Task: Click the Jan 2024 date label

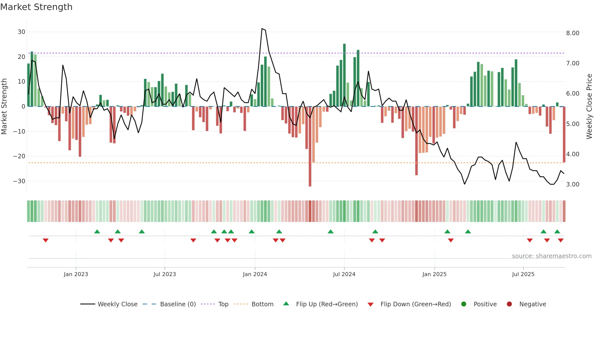Action: click(x=255, y=274)
